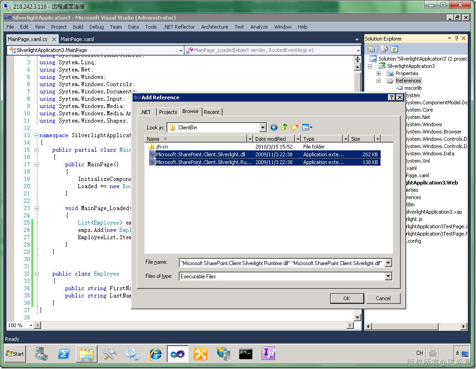This screenshot has height=369, width=476.
Task: Close the Solution Explorer panel
Action: [464, 39]
